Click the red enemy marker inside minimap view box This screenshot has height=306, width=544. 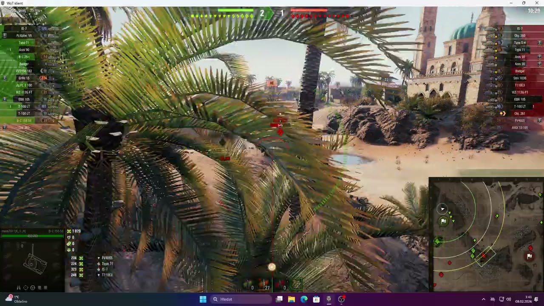tap(483, 256)
